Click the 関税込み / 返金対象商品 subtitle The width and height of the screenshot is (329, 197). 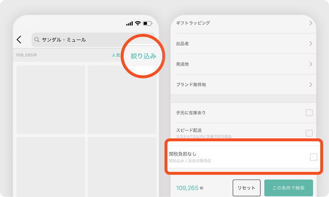tap(190, 161)
